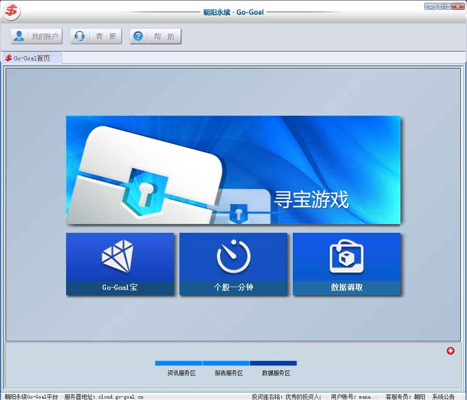The width and height of the screenshot is (467, 400).
Task: Click the dark blue bar above 数据服务区
Action: (x=274, y=363)
